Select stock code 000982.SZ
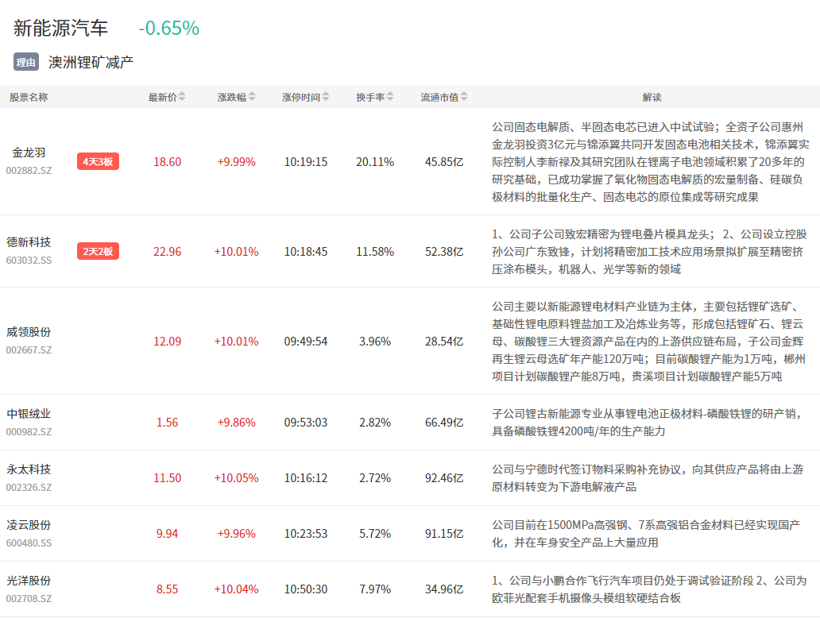Screen dimensions: 820x618 coord(29,432)
